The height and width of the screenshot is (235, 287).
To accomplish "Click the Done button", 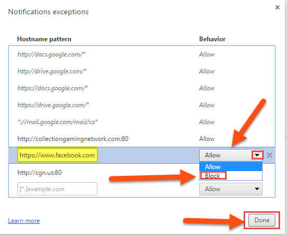I will pos(262,220).
